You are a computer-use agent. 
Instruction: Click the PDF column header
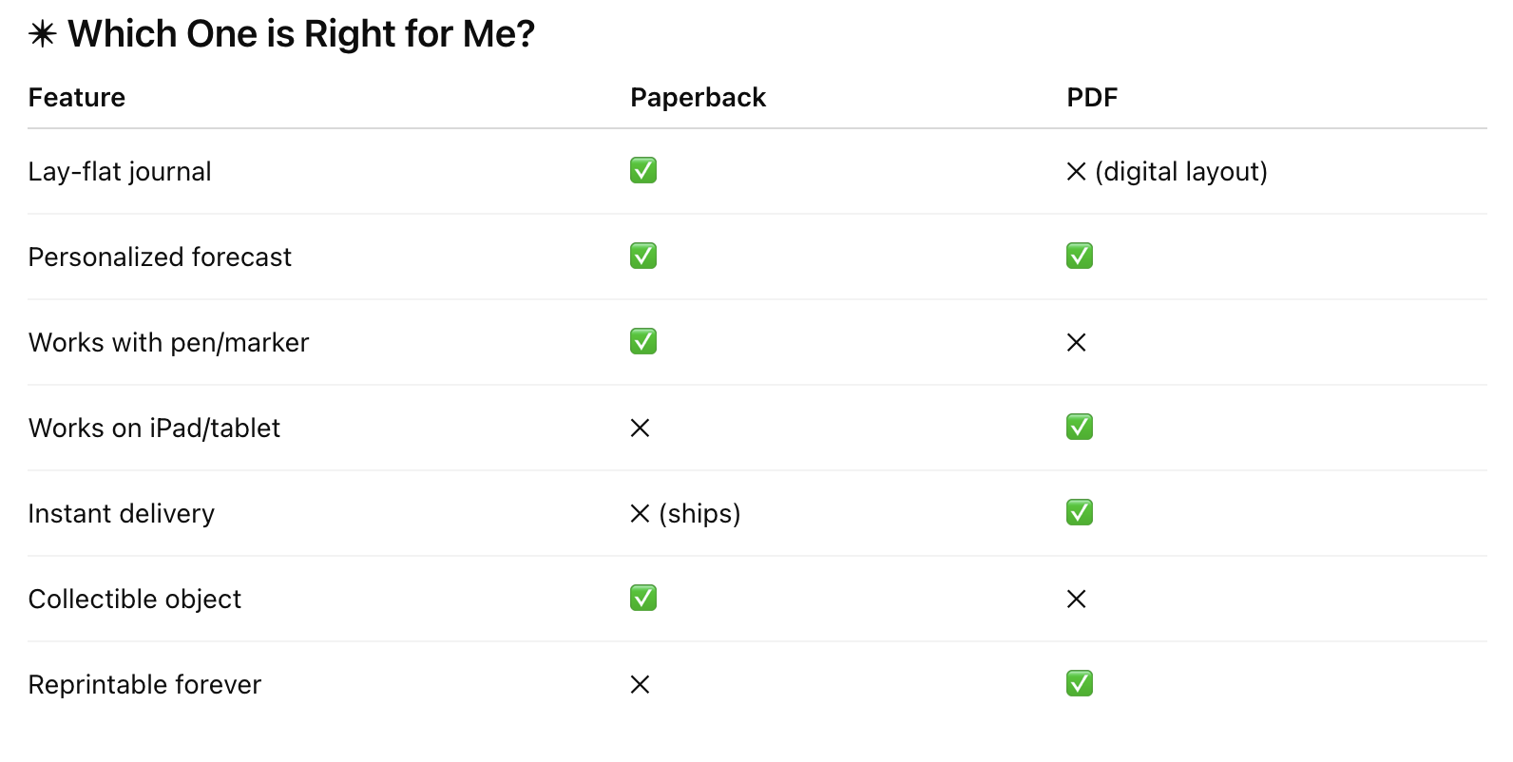(x=1092, y=98)
